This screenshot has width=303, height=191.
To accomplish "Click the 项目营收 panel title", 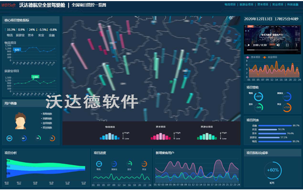I will (x=252, y=88).
